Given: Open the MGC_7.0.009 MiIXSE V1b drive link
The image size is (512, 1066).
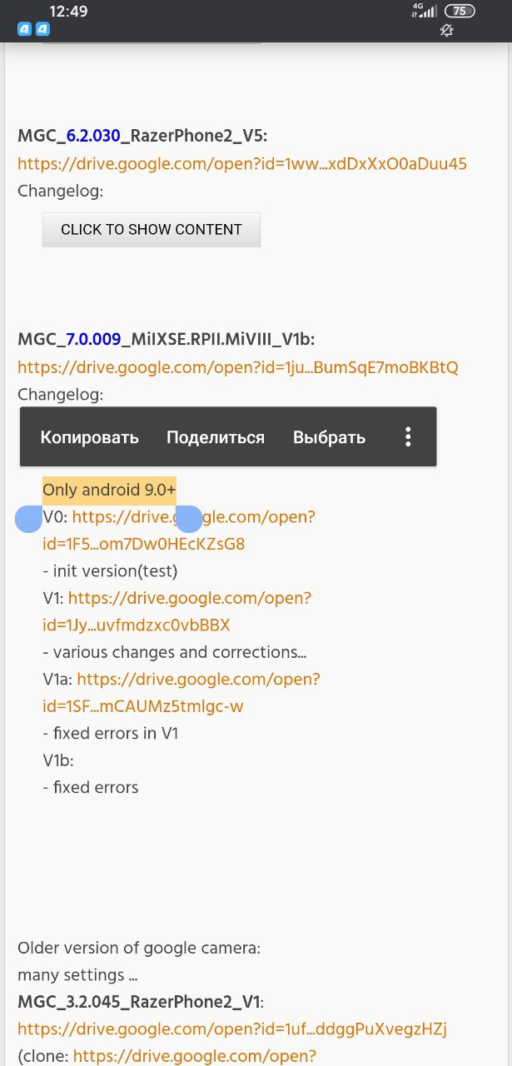Looking at the screenshot, I should coord(238,367).
